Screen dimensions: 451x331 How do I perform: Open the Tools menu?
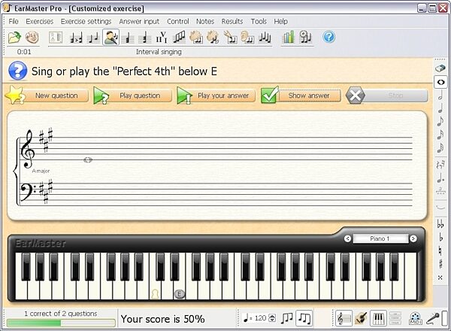click(259, 22)
